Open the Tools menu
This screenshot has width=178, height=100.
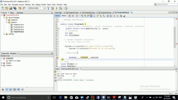pos(54,4)
